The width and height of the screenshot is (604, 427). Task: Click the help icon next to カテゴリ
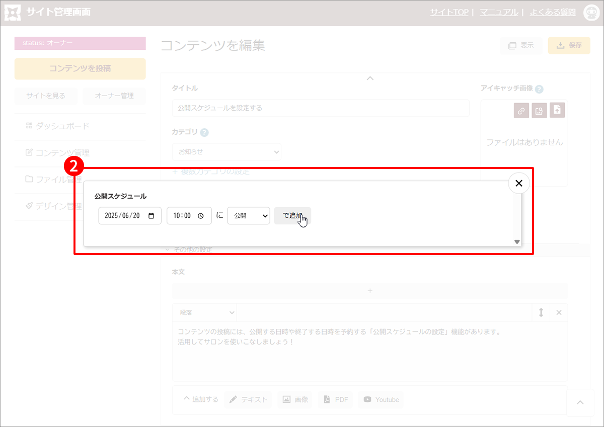point(204,133)
